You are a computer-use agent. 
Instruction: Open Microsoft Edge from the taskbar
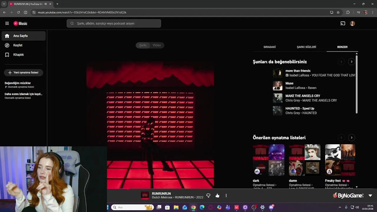[202, 207]
